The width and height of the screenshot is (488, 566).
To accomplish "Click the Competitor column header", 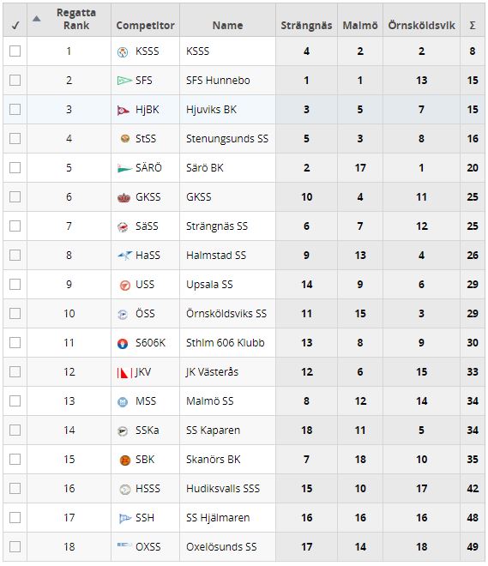I will coord(145,25).
